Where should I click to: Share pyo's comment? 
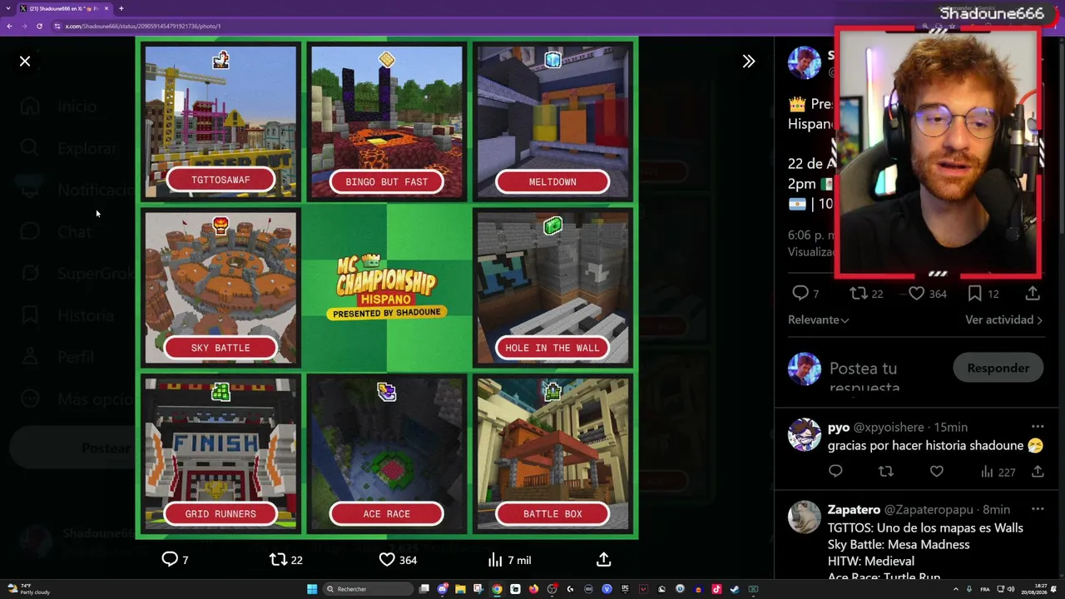pyautogui.click(x=1038, y=472)
